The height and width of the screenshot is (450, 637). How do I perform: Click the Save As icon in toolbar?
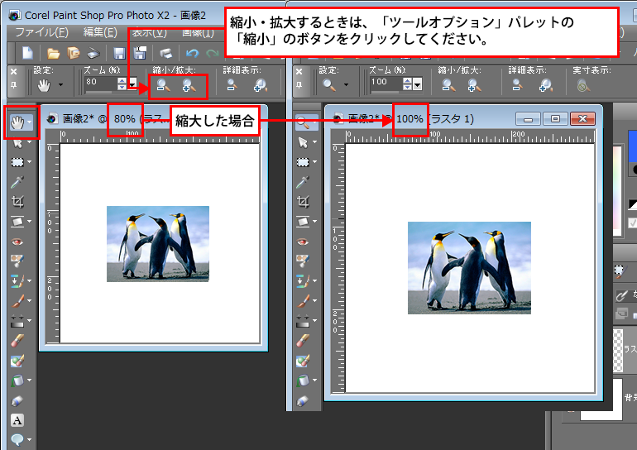(140, 53)
